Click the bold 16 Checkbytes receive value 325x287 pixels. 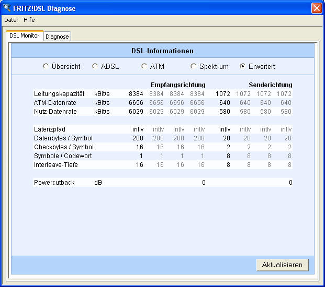tap(140, 147)
